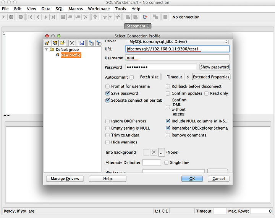Enable Trim CHAR data checkbox

[107, 135]
